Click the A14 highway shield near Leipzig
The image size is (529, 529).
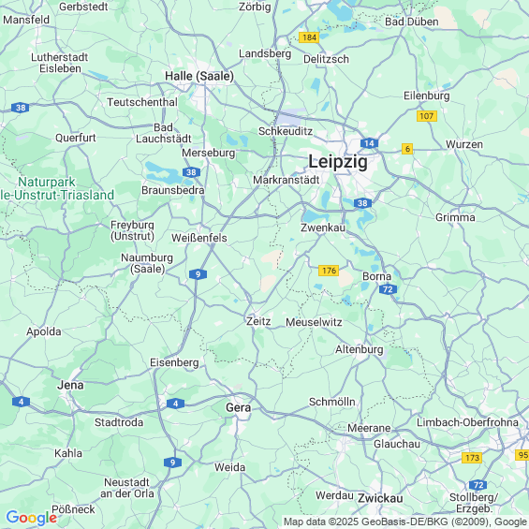point(369,143)
